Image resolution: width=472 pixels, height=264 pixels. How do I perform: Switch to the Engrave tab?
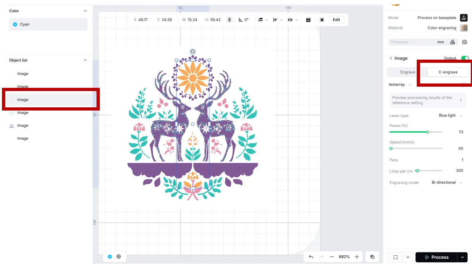click(x=408, y=72)
